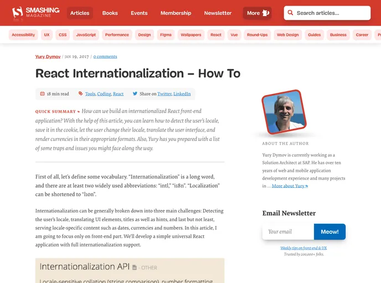
Task: Select the Round-Ups category tag
Action: (x=257, y=35)
